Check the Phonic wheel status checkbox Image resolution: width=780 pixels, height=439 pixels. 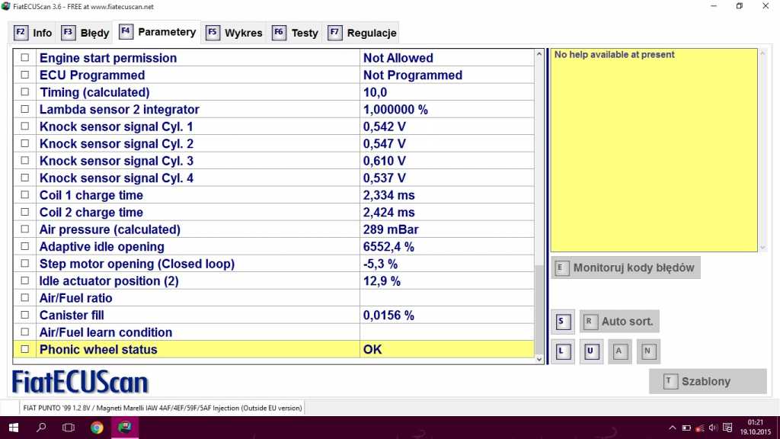tap(25, 350)
